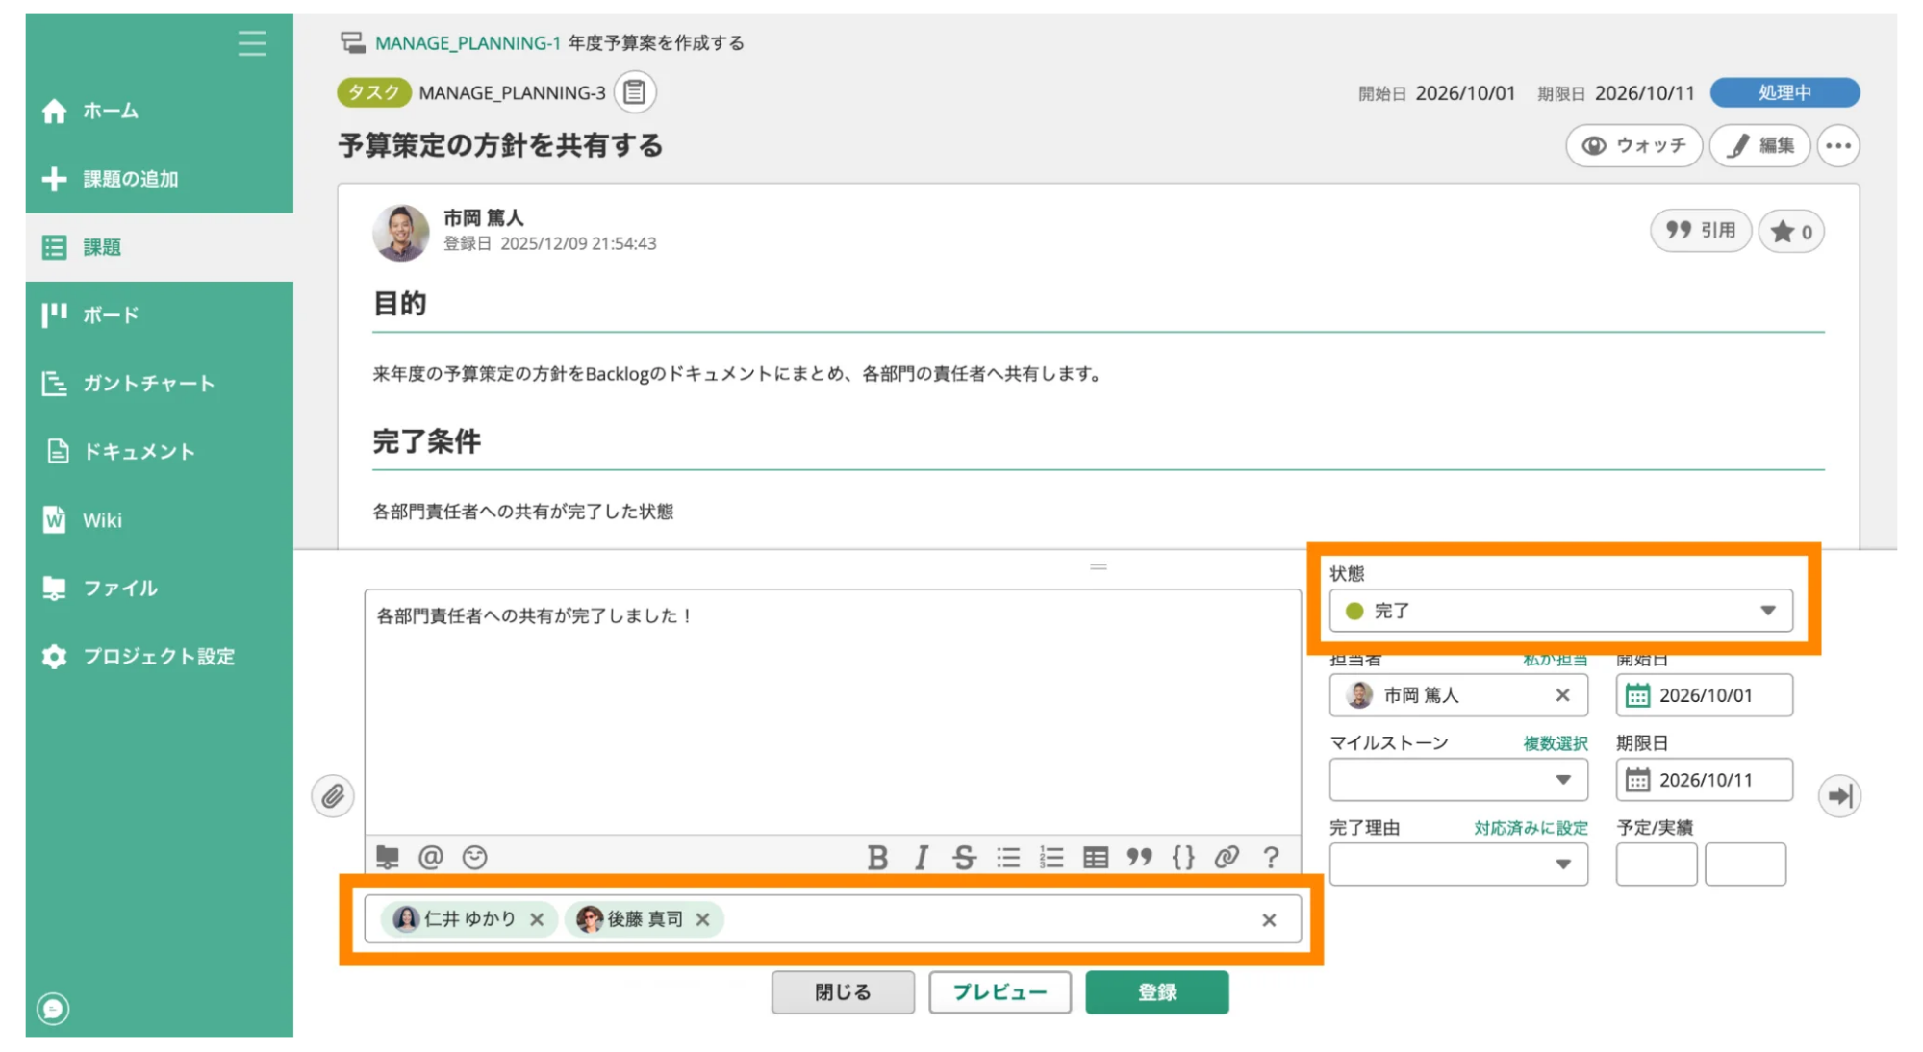Click the 実績 hours input field
The height and width of the screenshot is (1052, 1923).
coord(1745,864)
